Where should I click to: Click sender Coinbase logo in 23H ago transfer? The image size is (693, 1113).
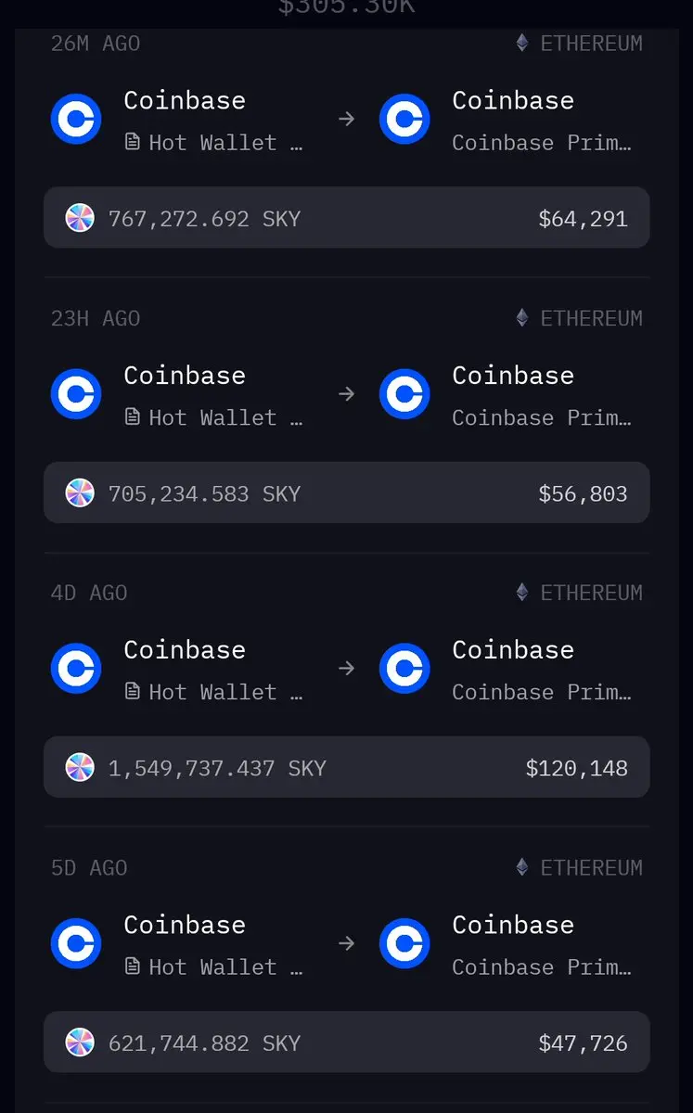pyautogui.click(x=76, y=393)
